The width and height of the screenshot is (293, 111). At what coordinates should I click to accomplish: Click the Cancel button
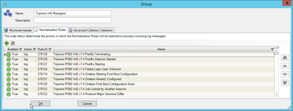(87, 103)
